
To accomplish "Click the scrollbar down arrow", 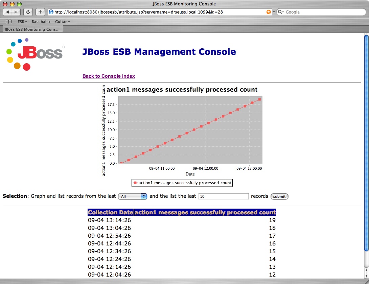I will click(366, 276).
